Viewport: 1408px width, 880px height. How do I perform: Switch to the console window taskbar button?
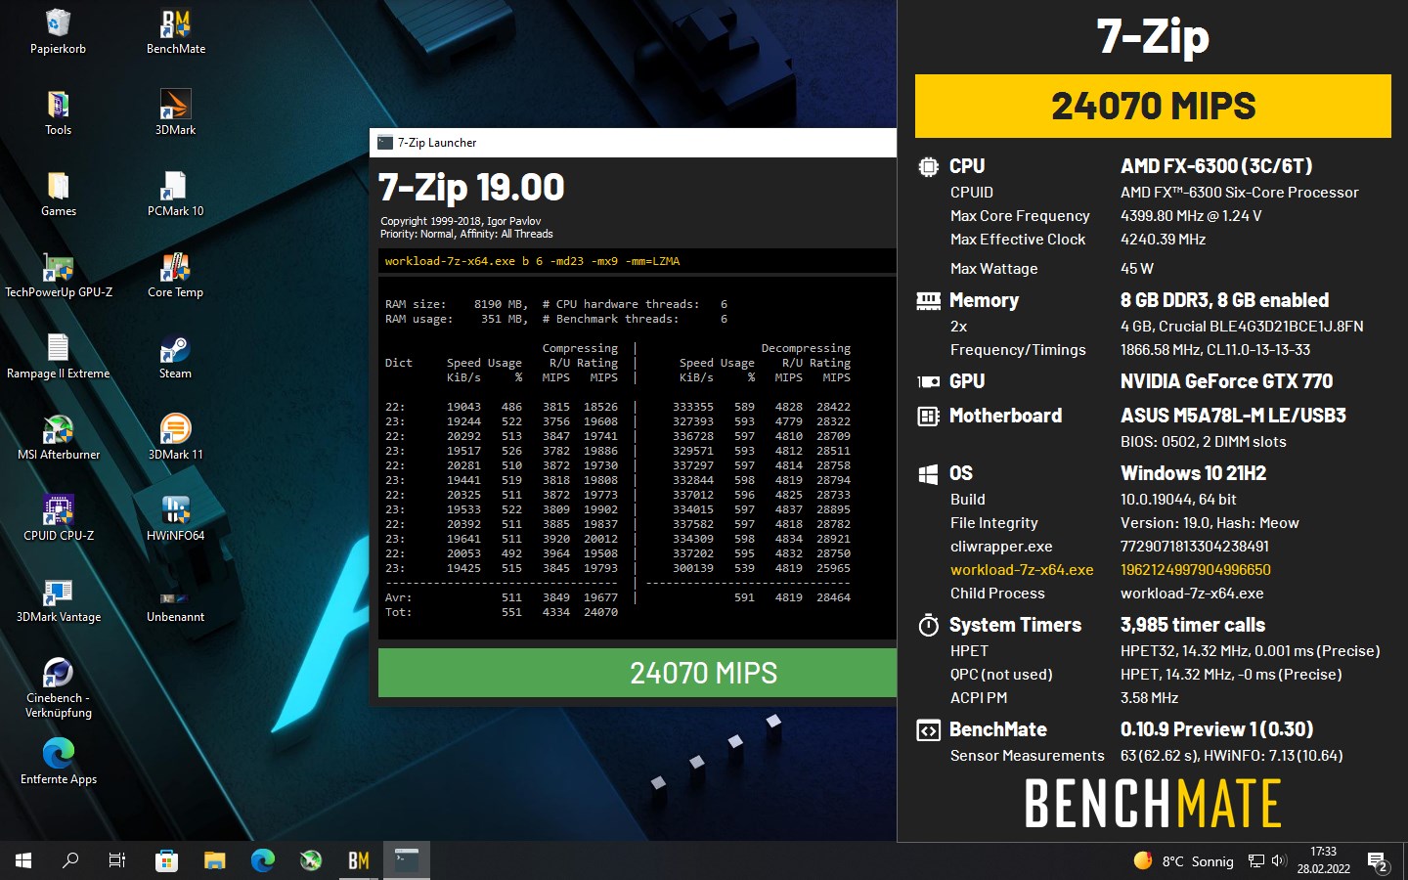(x=407, y=860)
